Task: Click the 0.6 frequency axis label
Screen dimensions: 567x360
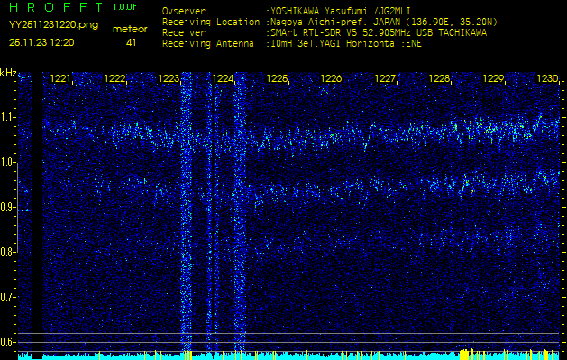Action: coord(8,342)
